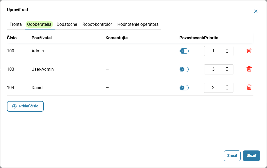Delete Dániel 104 using the trash icon
This screenshot has height=168, width=267.
click(x=249, y=87)
